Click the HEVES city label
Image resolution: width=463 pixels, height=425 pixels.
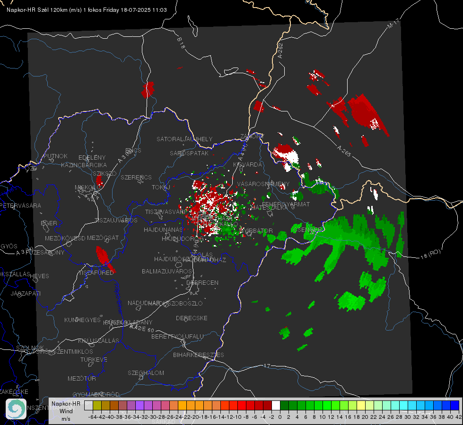[40, 276]
